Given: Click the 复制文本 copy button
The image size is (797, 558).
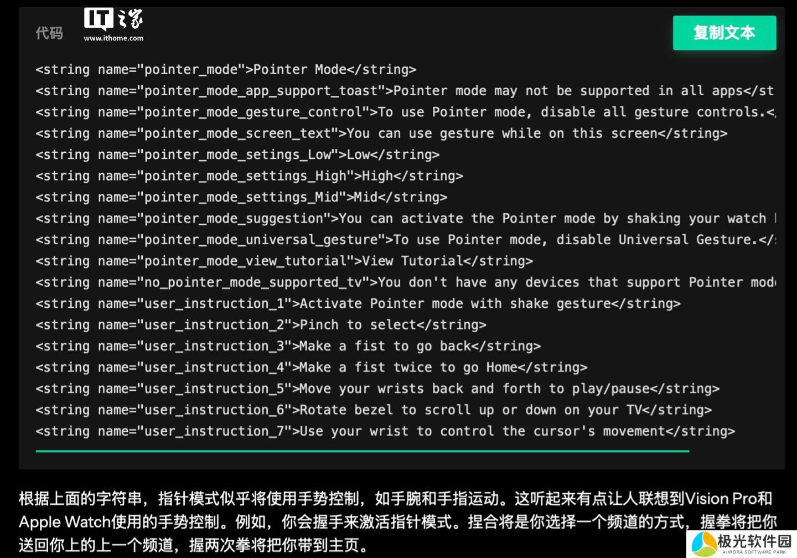Looking at the screenshot, I should click(x=724, y=33).
